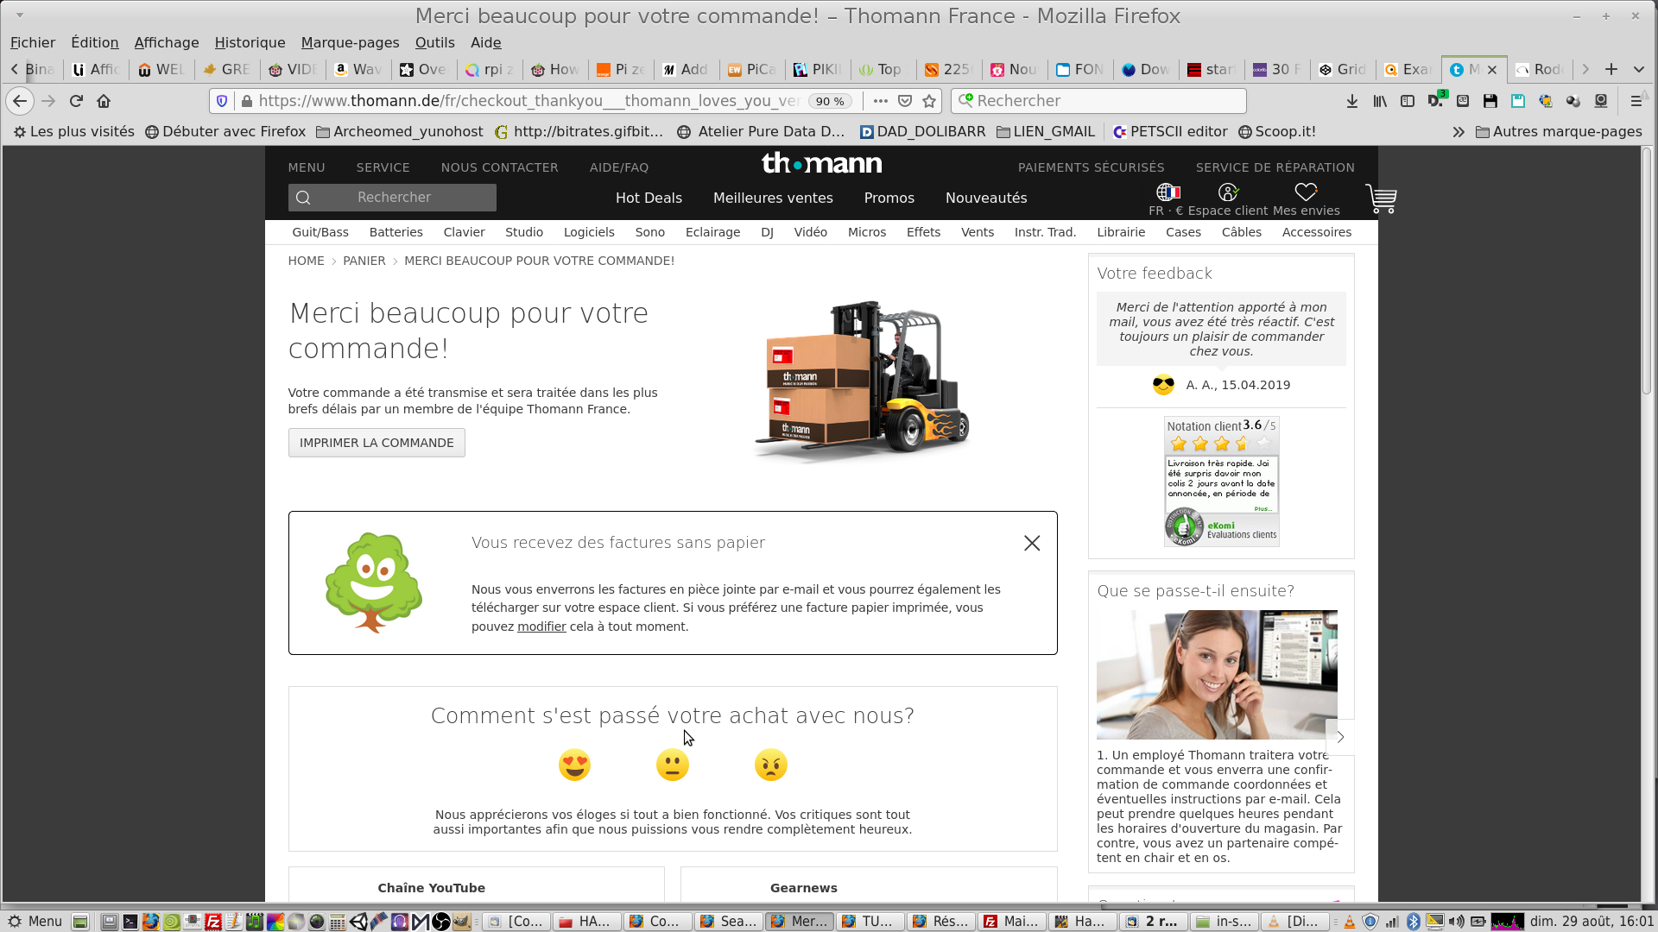
Task: Open Firefox downloads arrow icon
Action: [1352, 101]
